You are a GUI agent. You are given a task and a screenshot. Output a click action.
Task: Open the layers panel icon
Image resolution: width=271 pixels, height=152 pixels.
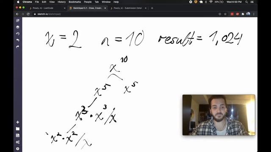[x=18, y=27]
